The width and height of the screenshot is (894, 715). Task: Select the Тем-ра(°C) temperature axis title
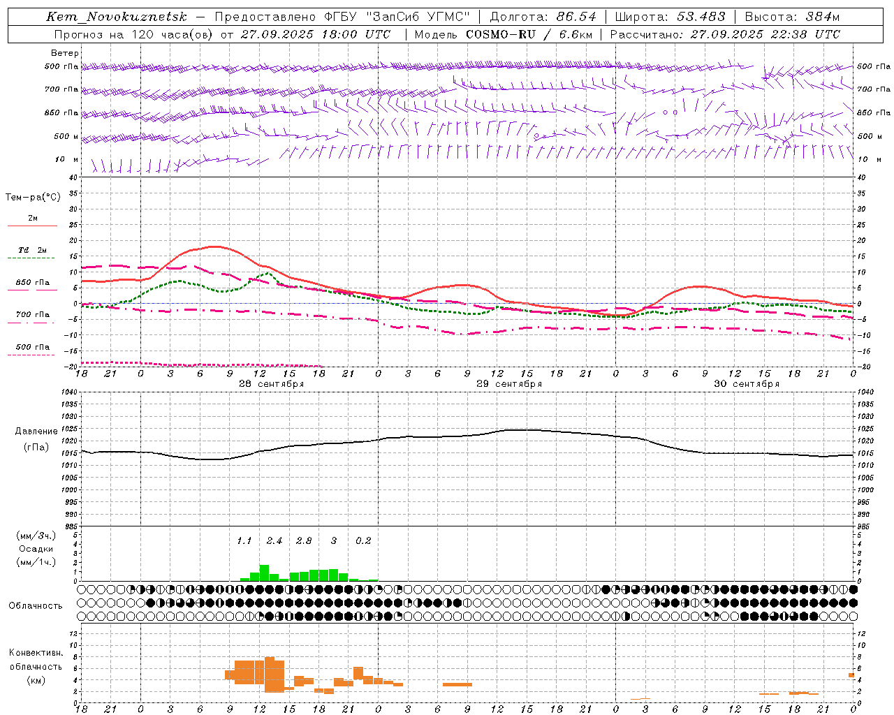point(33,198)
